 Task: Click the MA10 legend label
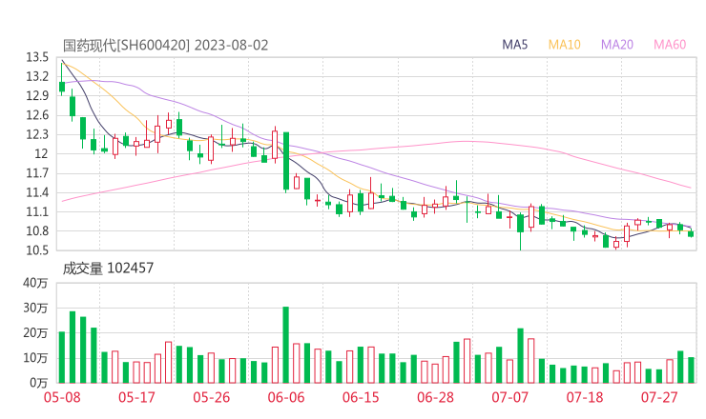[x=564, y=45]
